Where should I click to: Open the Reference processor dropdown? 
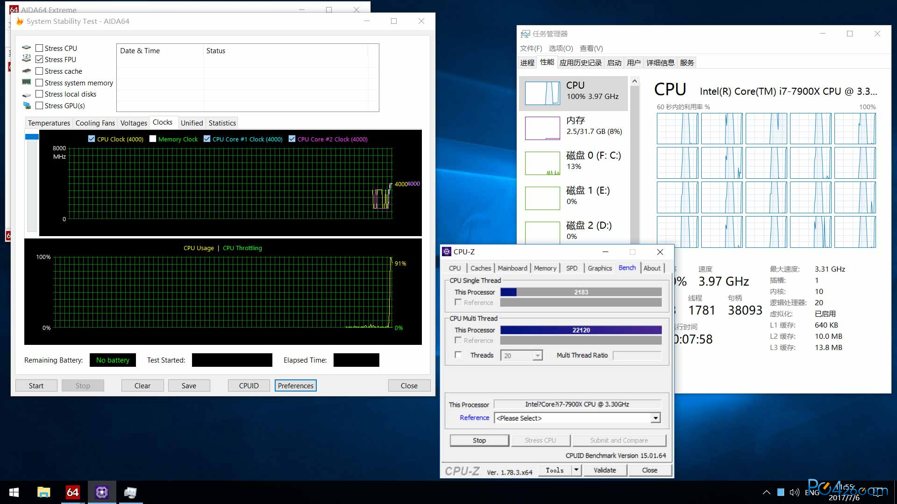click(655, 418)
